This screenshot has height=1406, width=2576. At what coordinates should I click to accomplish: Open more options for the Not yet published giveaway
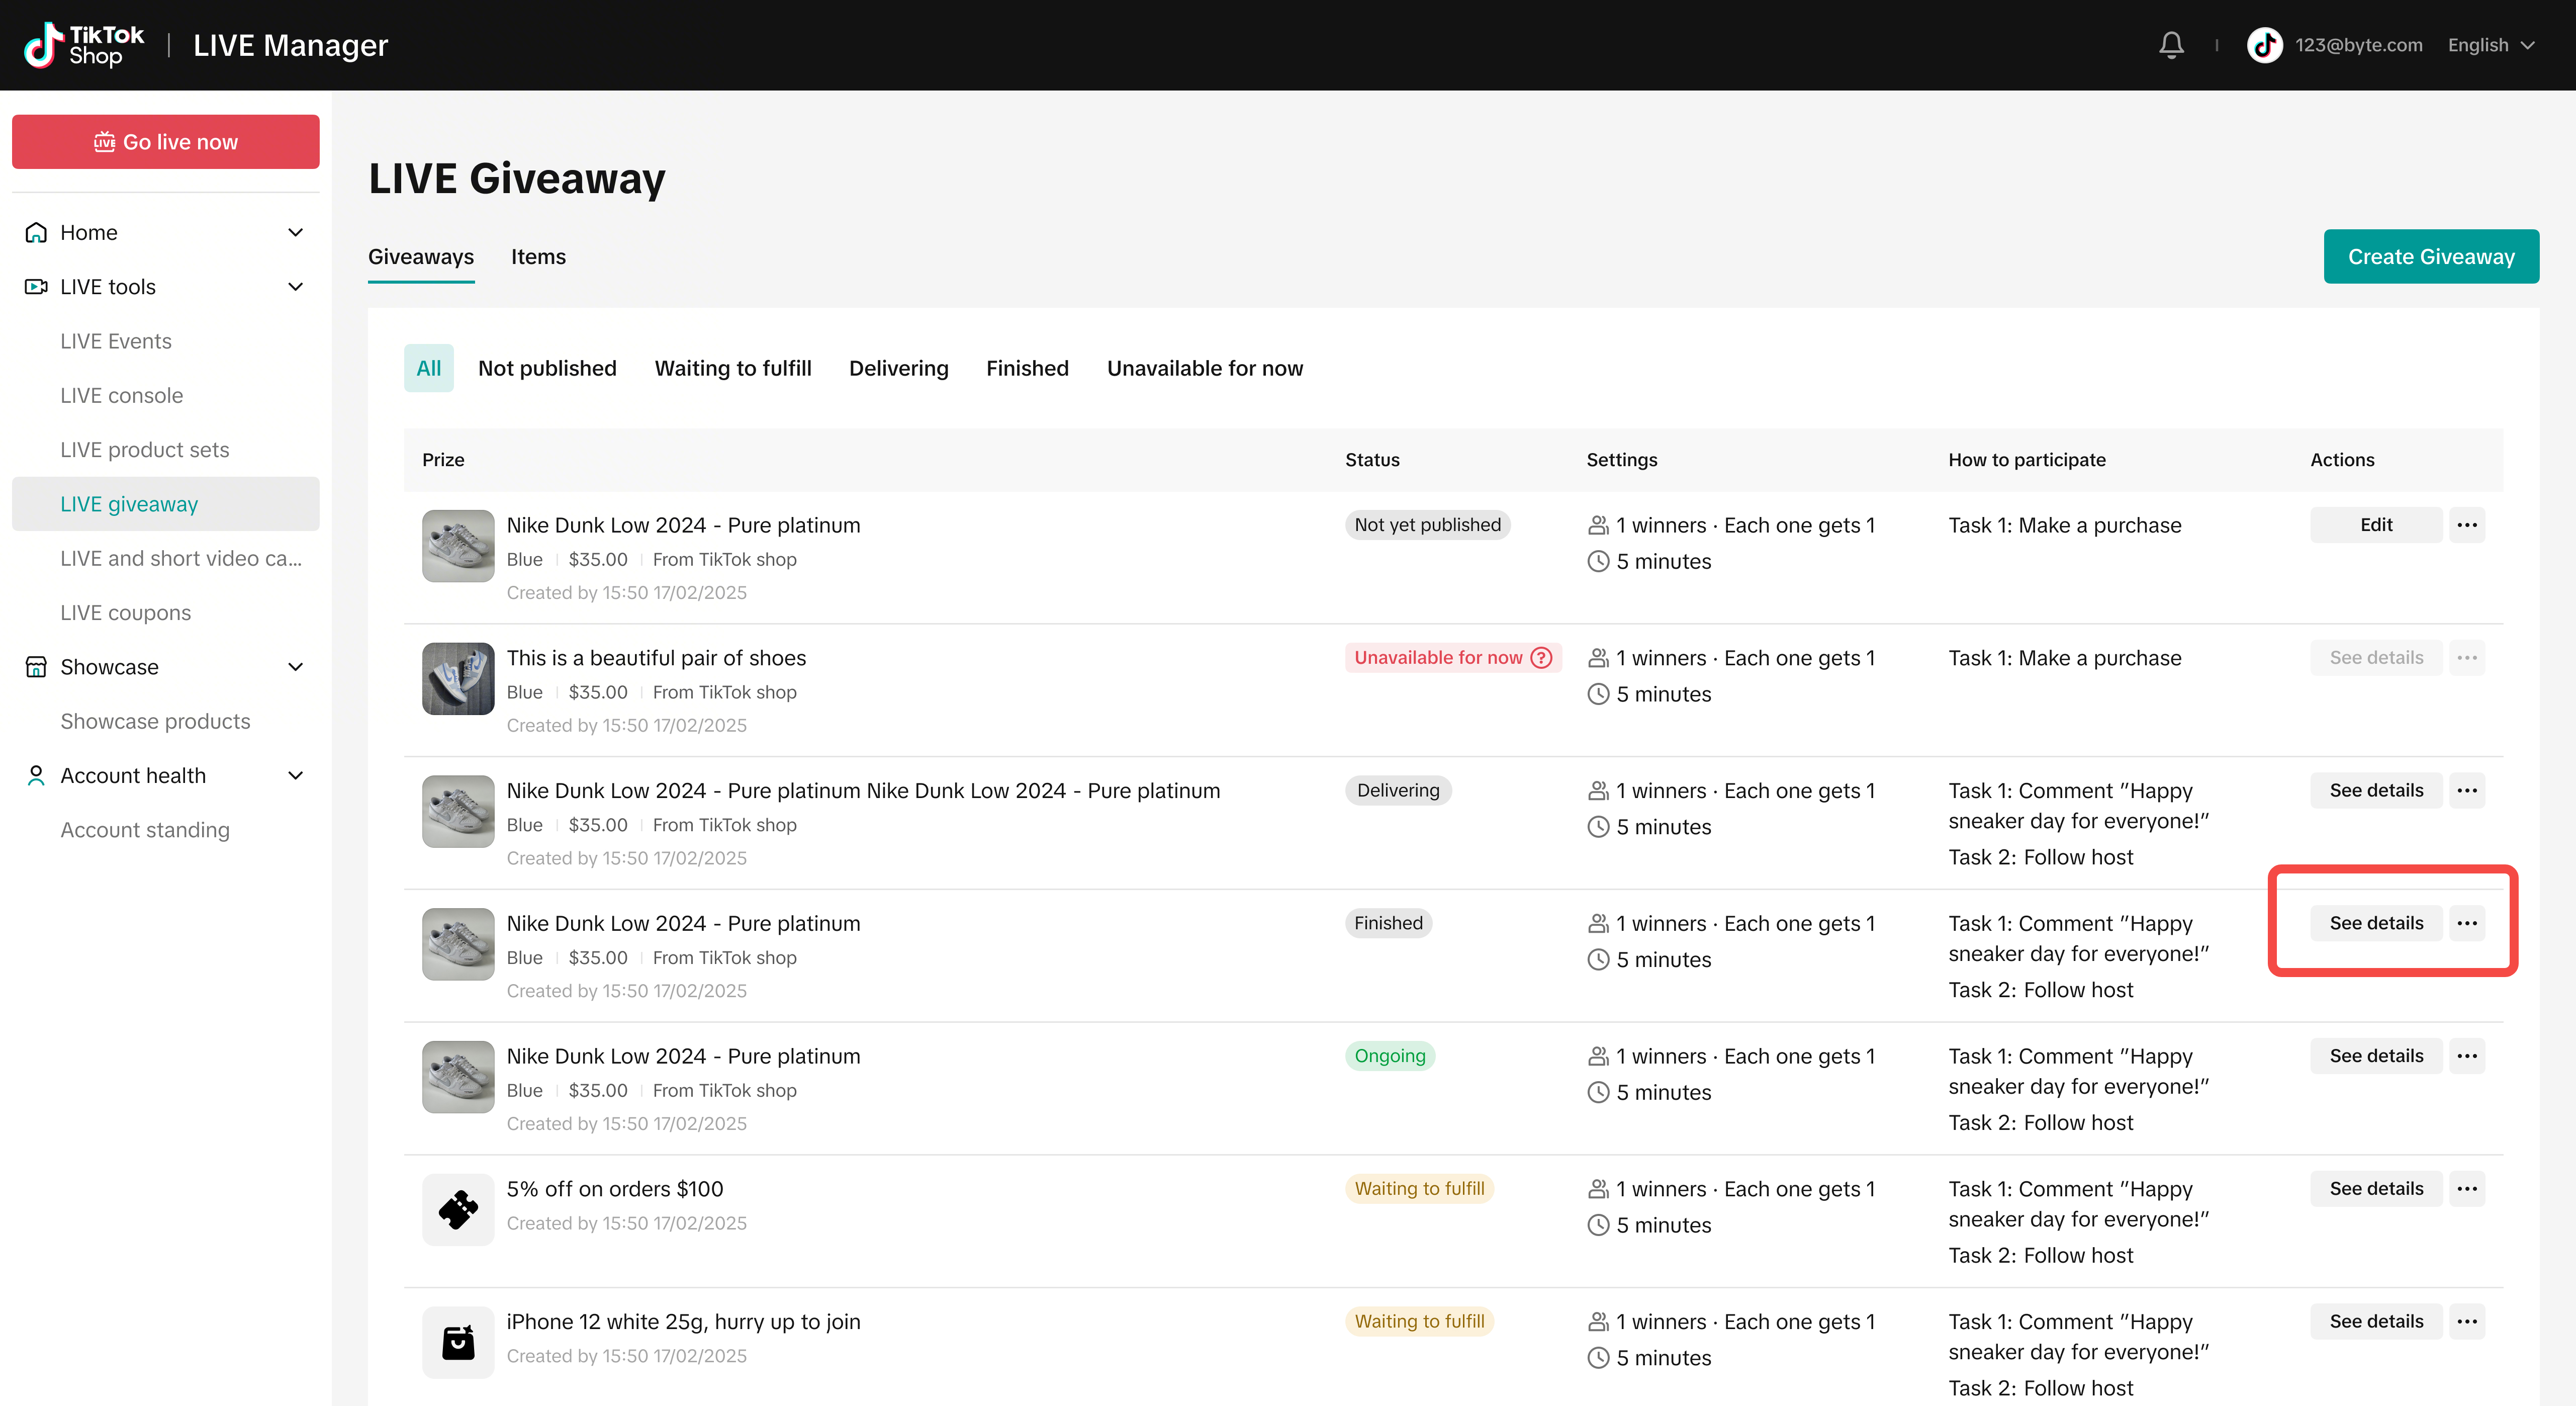[2467, 525]
